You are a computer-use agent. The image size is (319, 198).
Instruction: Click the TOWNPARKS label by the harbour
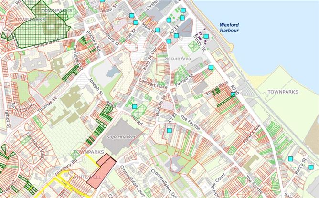click(x=282, y=92)
